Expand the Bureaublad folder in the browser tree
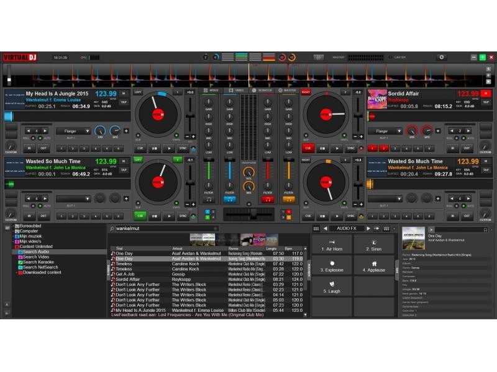497x372 pixels. pyautogui.click(x=13, y=226)
